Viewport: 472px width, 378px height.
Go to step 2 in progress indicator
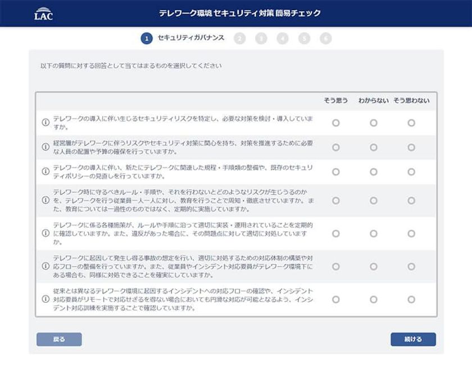point(240,38)
